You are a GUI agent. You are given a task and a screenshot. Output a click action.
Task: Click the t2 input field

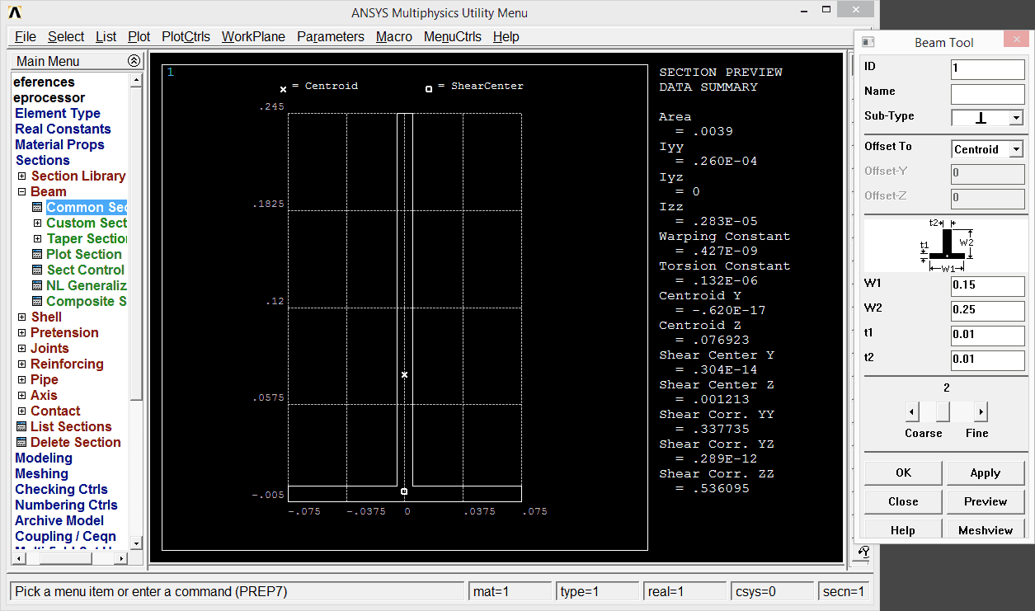click(988, 360)
